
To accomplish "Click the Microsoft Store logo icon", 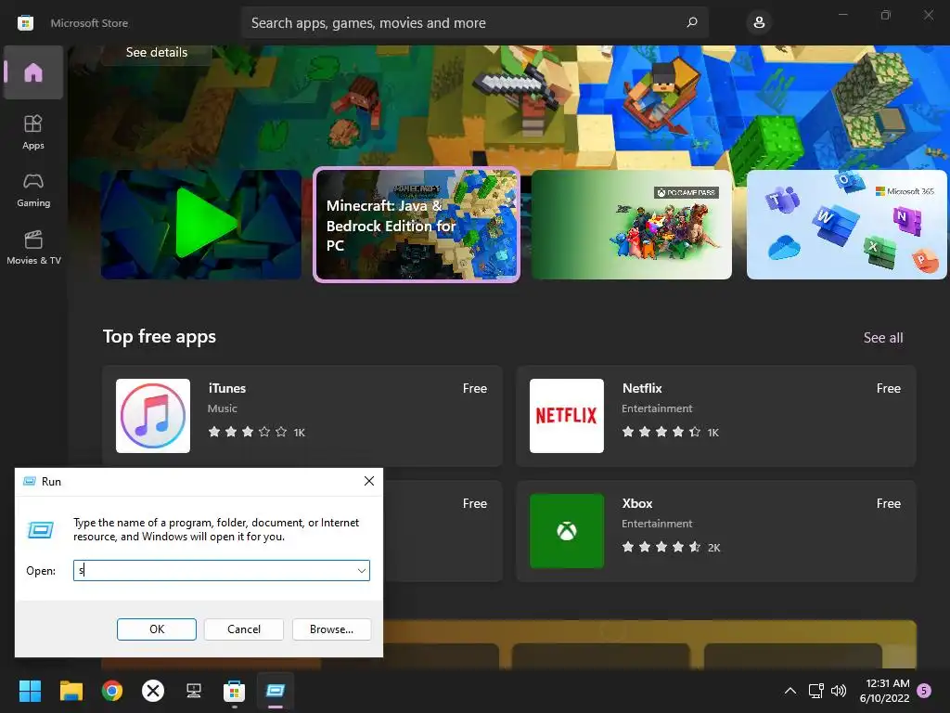I will click(x=25, y=23).
